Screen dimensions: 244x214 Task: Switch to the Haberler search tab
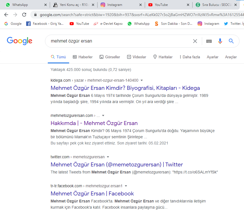tap(83, 57)
